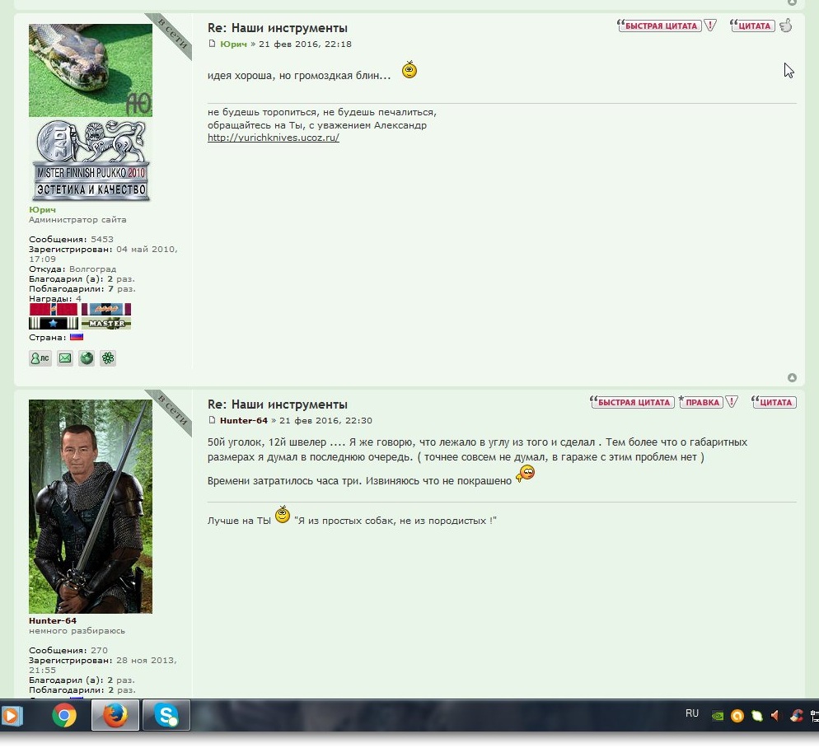
Task: Open Юрич username link under avatar
Action: [x=42, y=209]
